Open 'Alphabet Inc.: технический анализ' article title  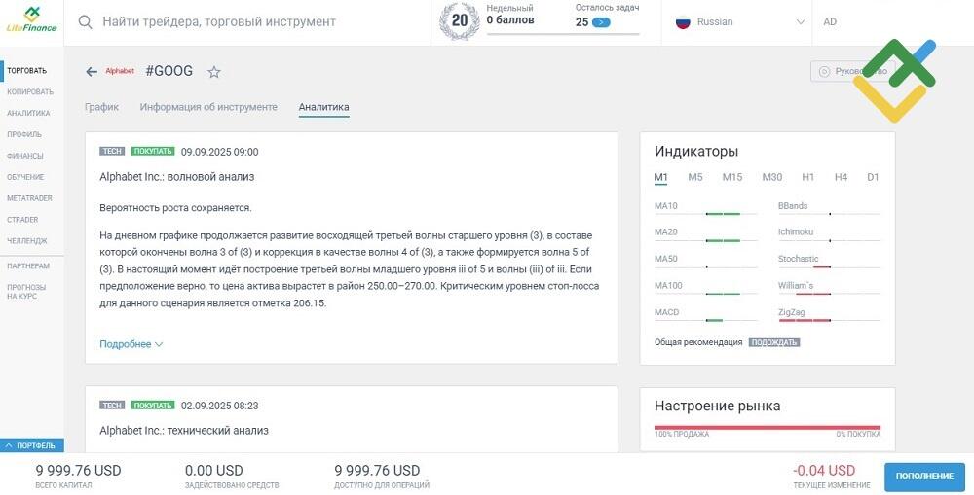(184, 431)
